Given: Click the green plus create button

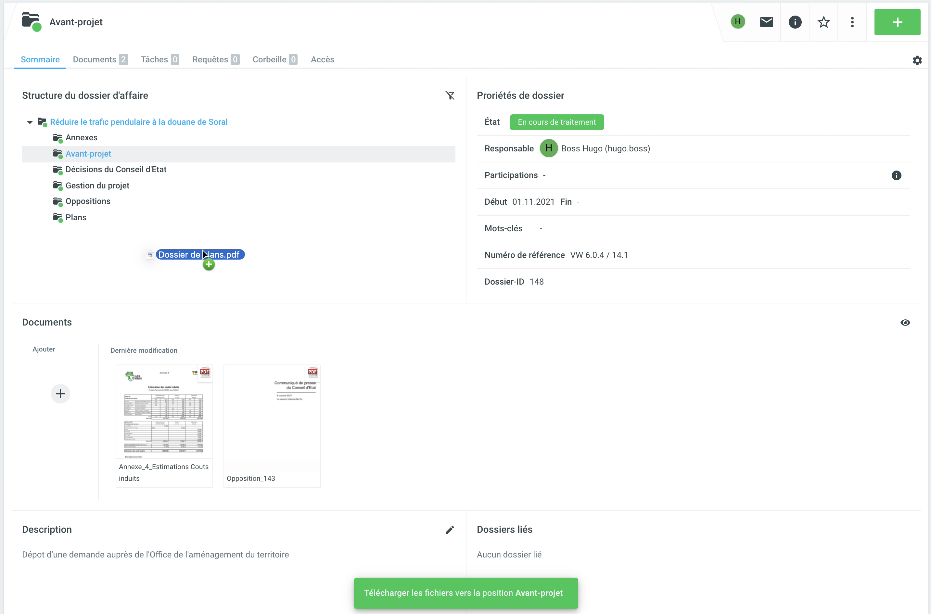Looking at the screenshot, I should click(897, 22).
